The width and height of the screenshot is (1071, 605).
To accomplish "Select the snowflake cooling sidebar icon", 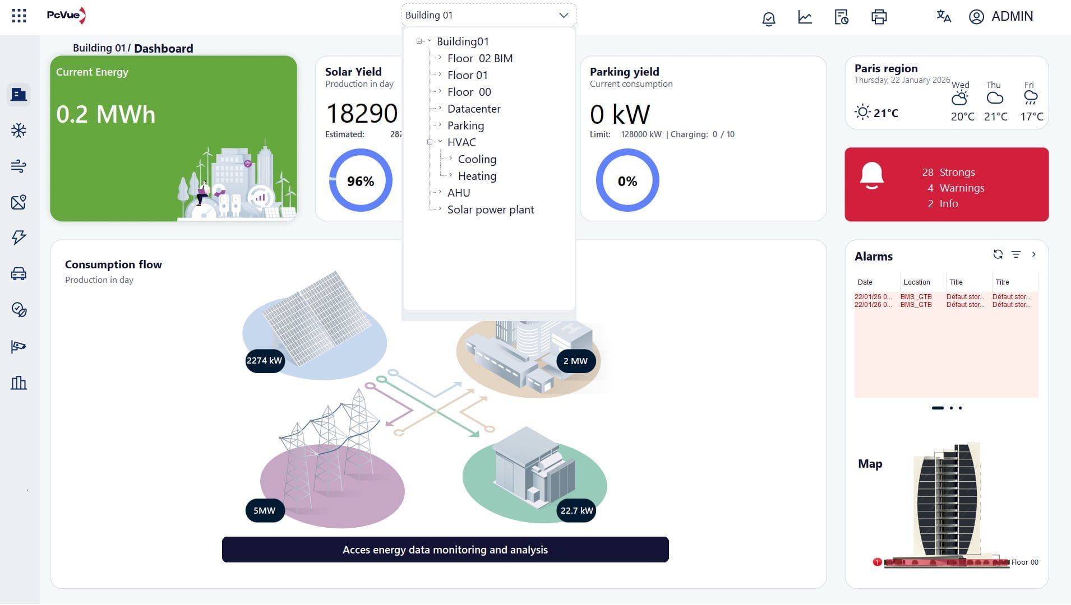I will coord(19,131).
